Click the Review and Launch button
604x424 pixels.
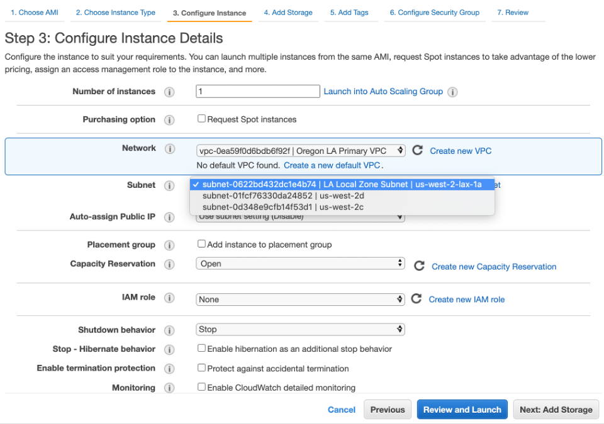click(462, 409)
